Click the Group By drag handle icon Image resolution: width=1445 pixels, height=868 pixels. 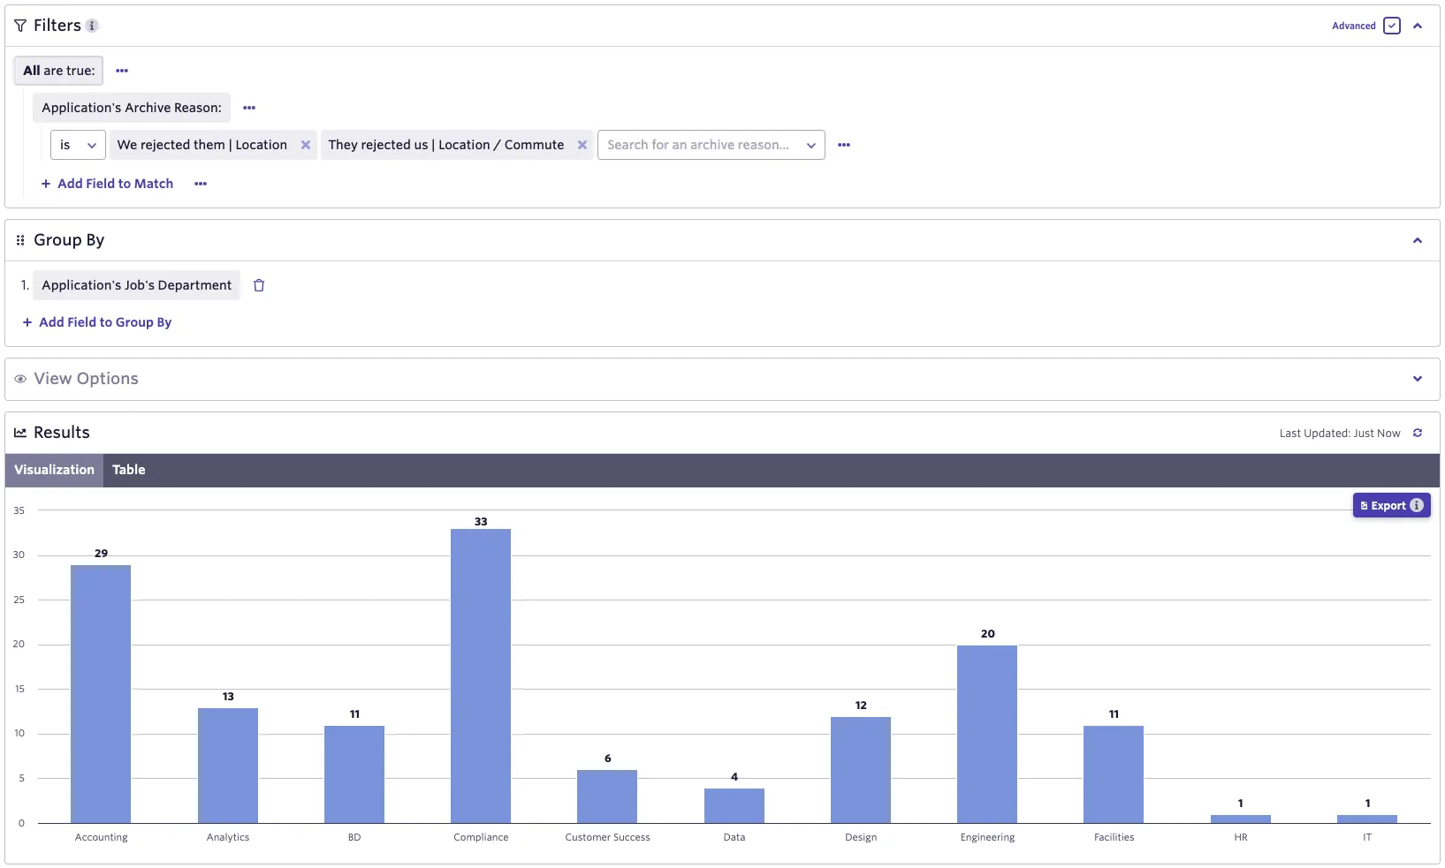(20, 240)
